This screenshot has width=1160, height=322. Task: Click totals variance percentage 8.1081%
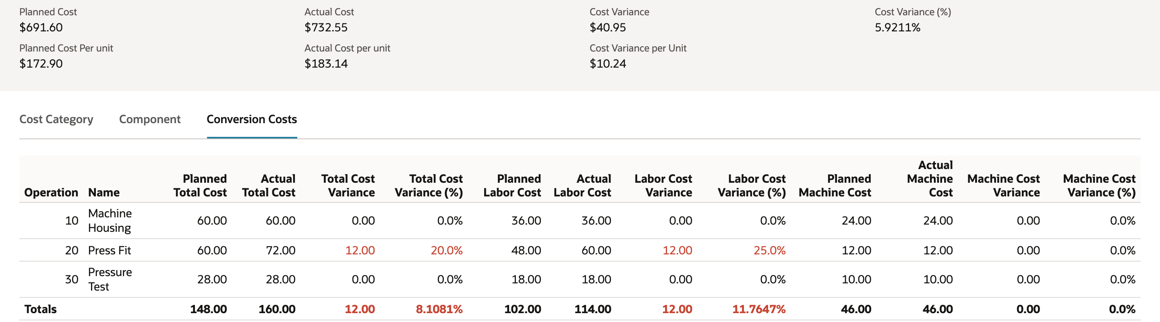439,309
